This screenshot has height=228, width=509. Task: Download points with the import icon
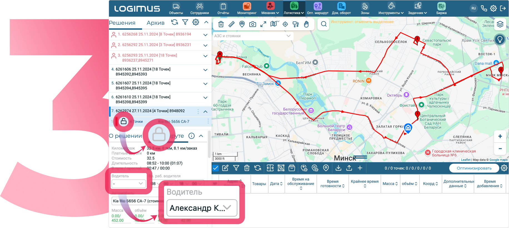tap(338, 168)
